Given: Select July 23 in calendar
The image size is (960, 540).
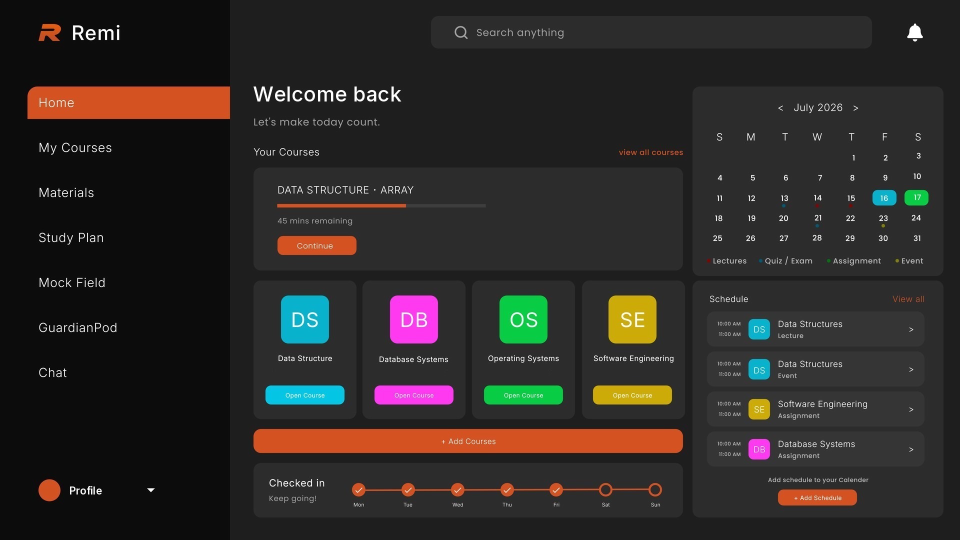Looking at the screenshot, I should [x=883, y=218].
